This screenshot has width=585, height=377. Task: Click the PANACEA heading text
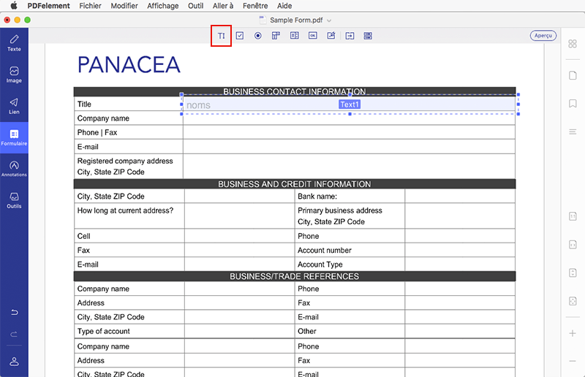click(129, 64)
